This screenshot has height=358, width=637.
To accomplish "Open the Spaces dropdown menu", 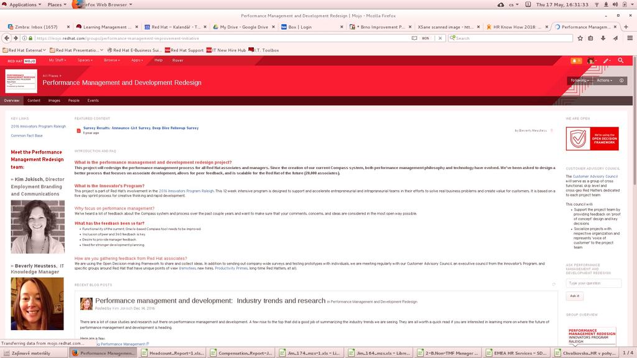I will [85, 60].
